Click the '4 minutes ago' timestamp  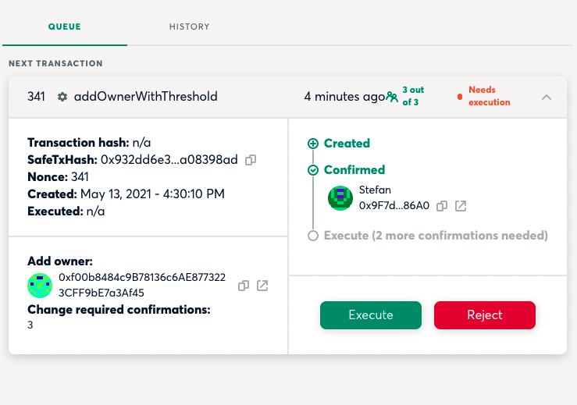[344, 97]
